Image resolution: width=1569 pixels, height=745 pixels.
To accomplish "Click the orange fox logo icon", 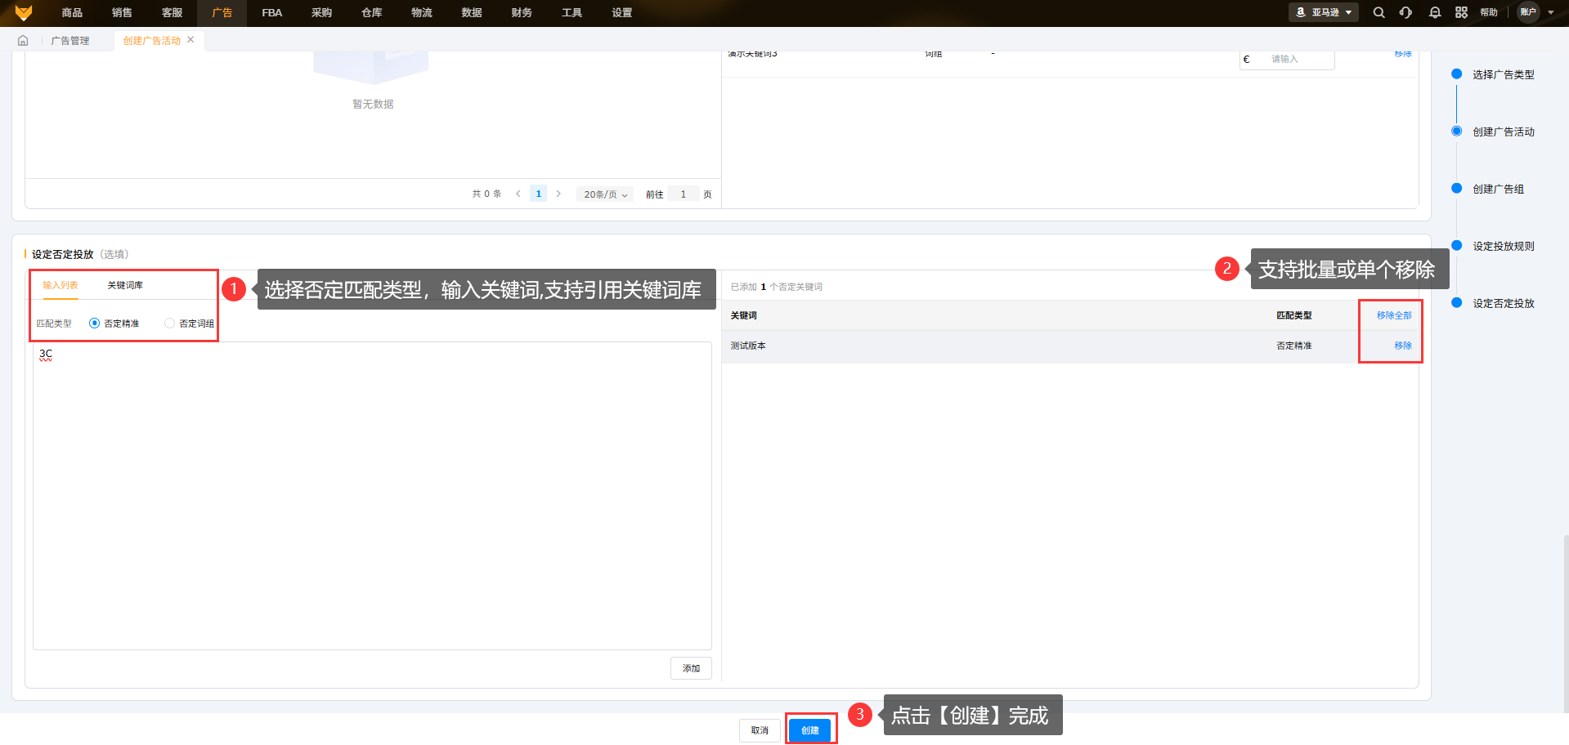I will point(24,12).
